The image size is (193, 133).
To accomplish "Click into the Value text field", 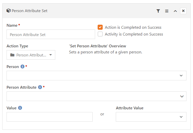I will tap(49, 117).
